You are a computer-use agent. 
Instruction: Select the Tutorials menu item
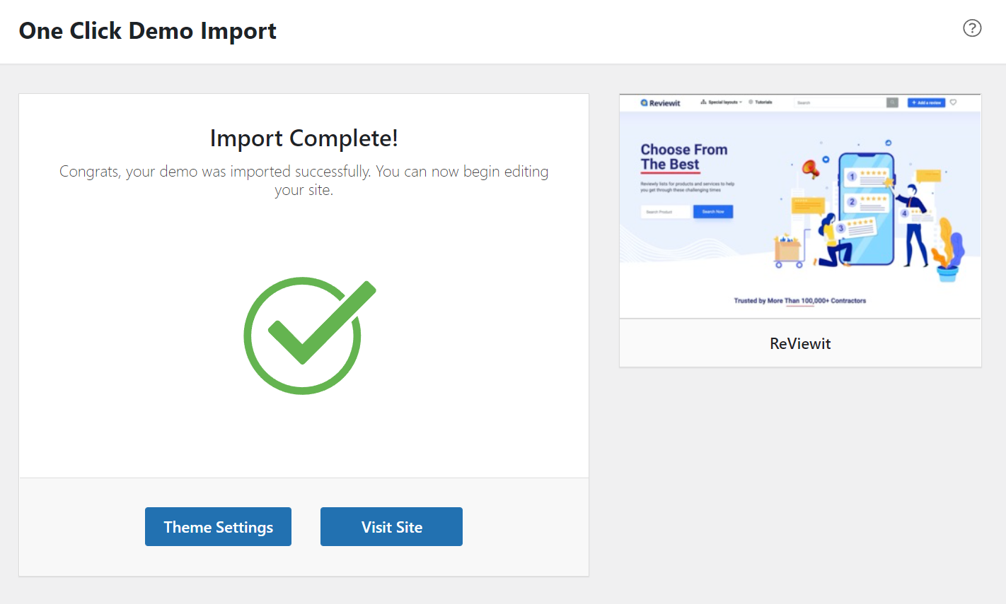coord(764,102)
